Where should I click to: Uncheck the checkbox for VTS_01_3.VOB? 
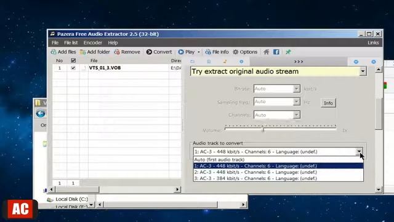coord(73,68)
